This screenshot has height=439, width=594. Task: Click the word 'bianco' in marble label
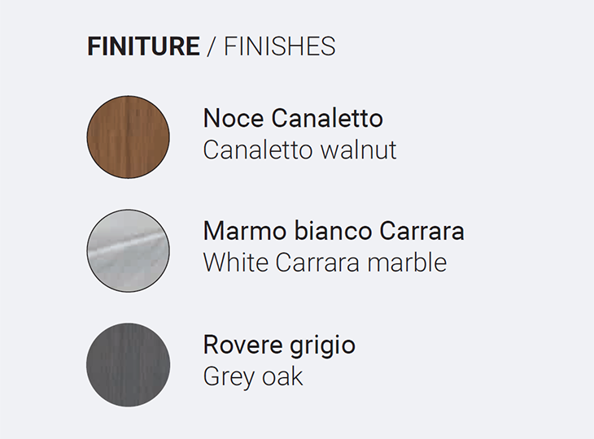click(333, 231)
